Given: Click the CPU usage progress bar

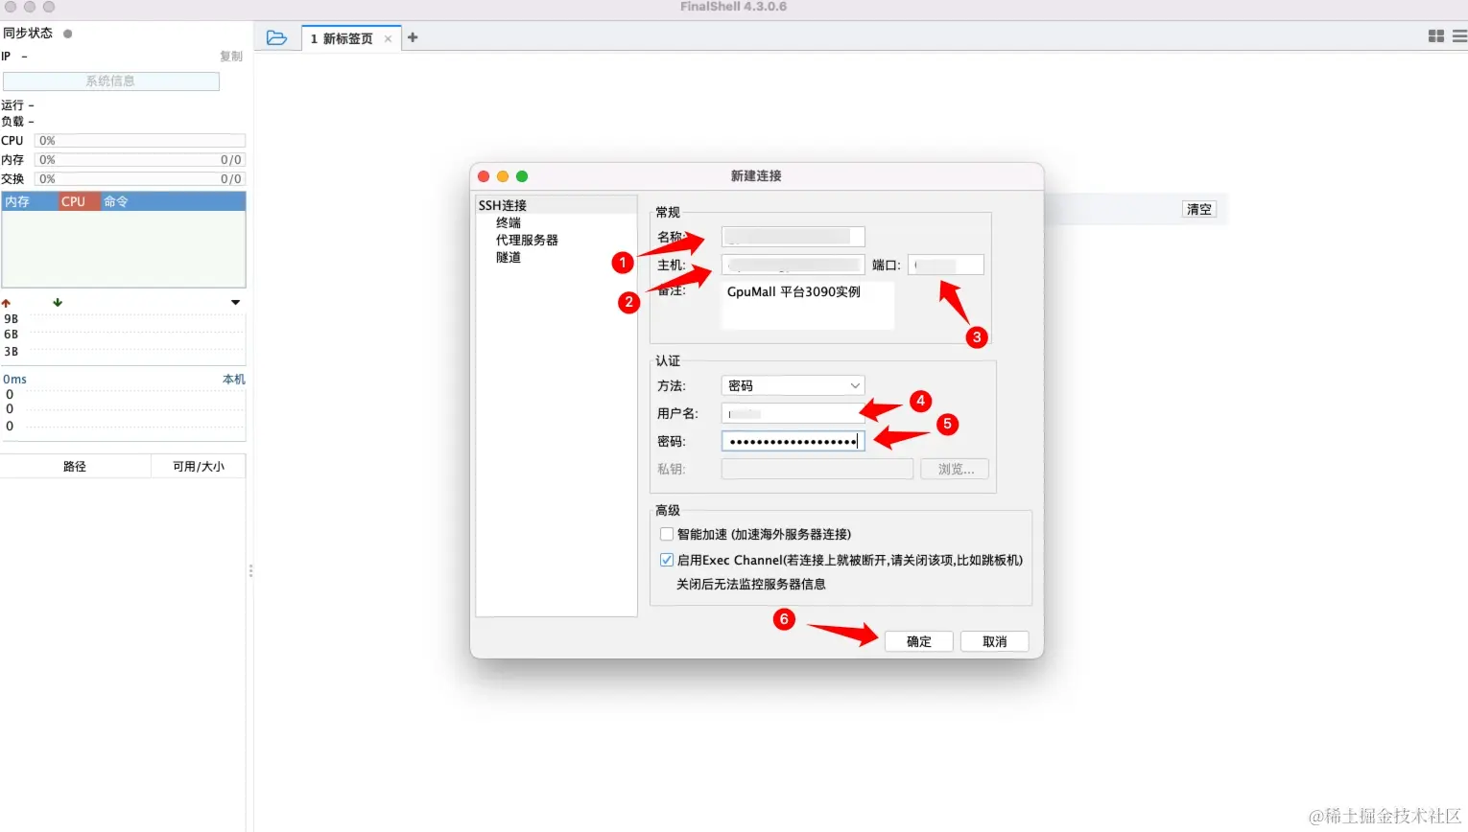Looking at the screenshot, I should (x=140, y=141).
